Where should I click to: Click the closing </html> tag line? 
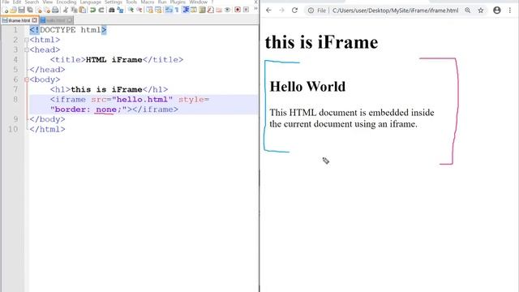[x=47, y=130]
